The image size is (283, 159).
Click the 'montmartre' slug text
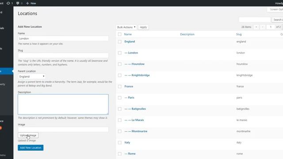(243, 131)
